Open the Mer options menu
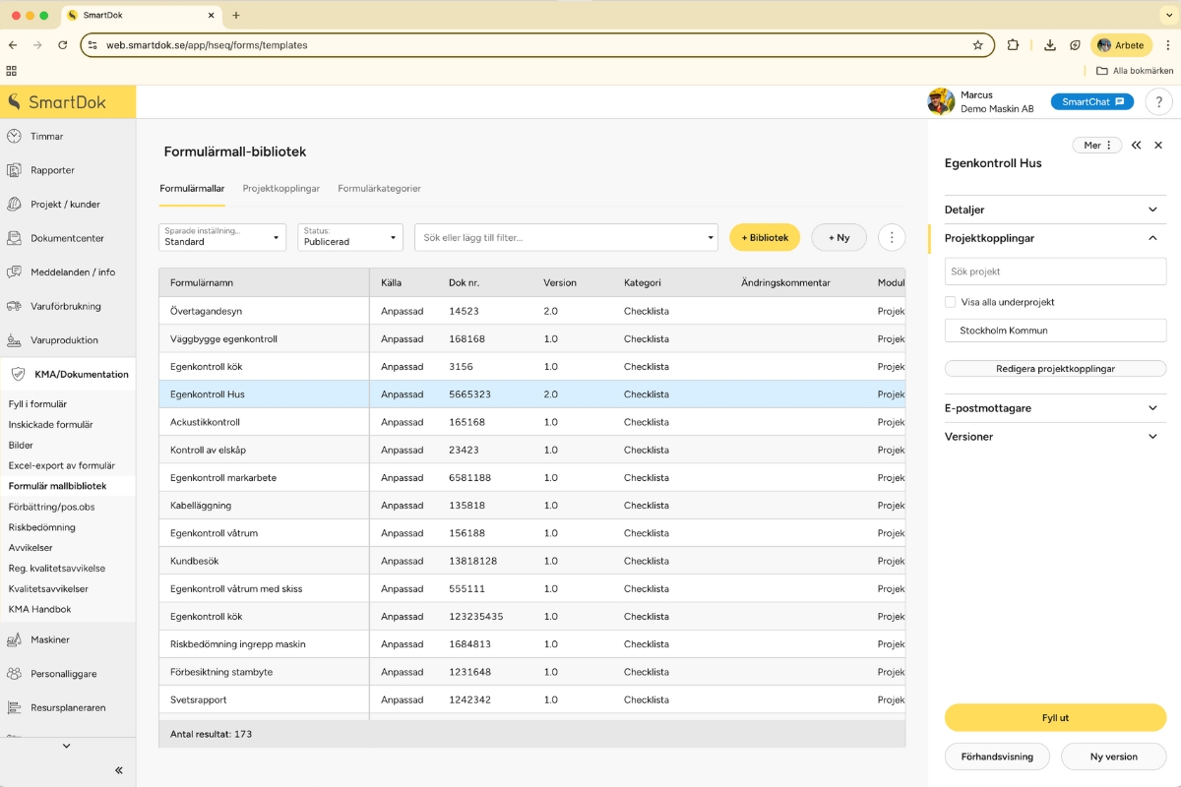 [1097, 146]
